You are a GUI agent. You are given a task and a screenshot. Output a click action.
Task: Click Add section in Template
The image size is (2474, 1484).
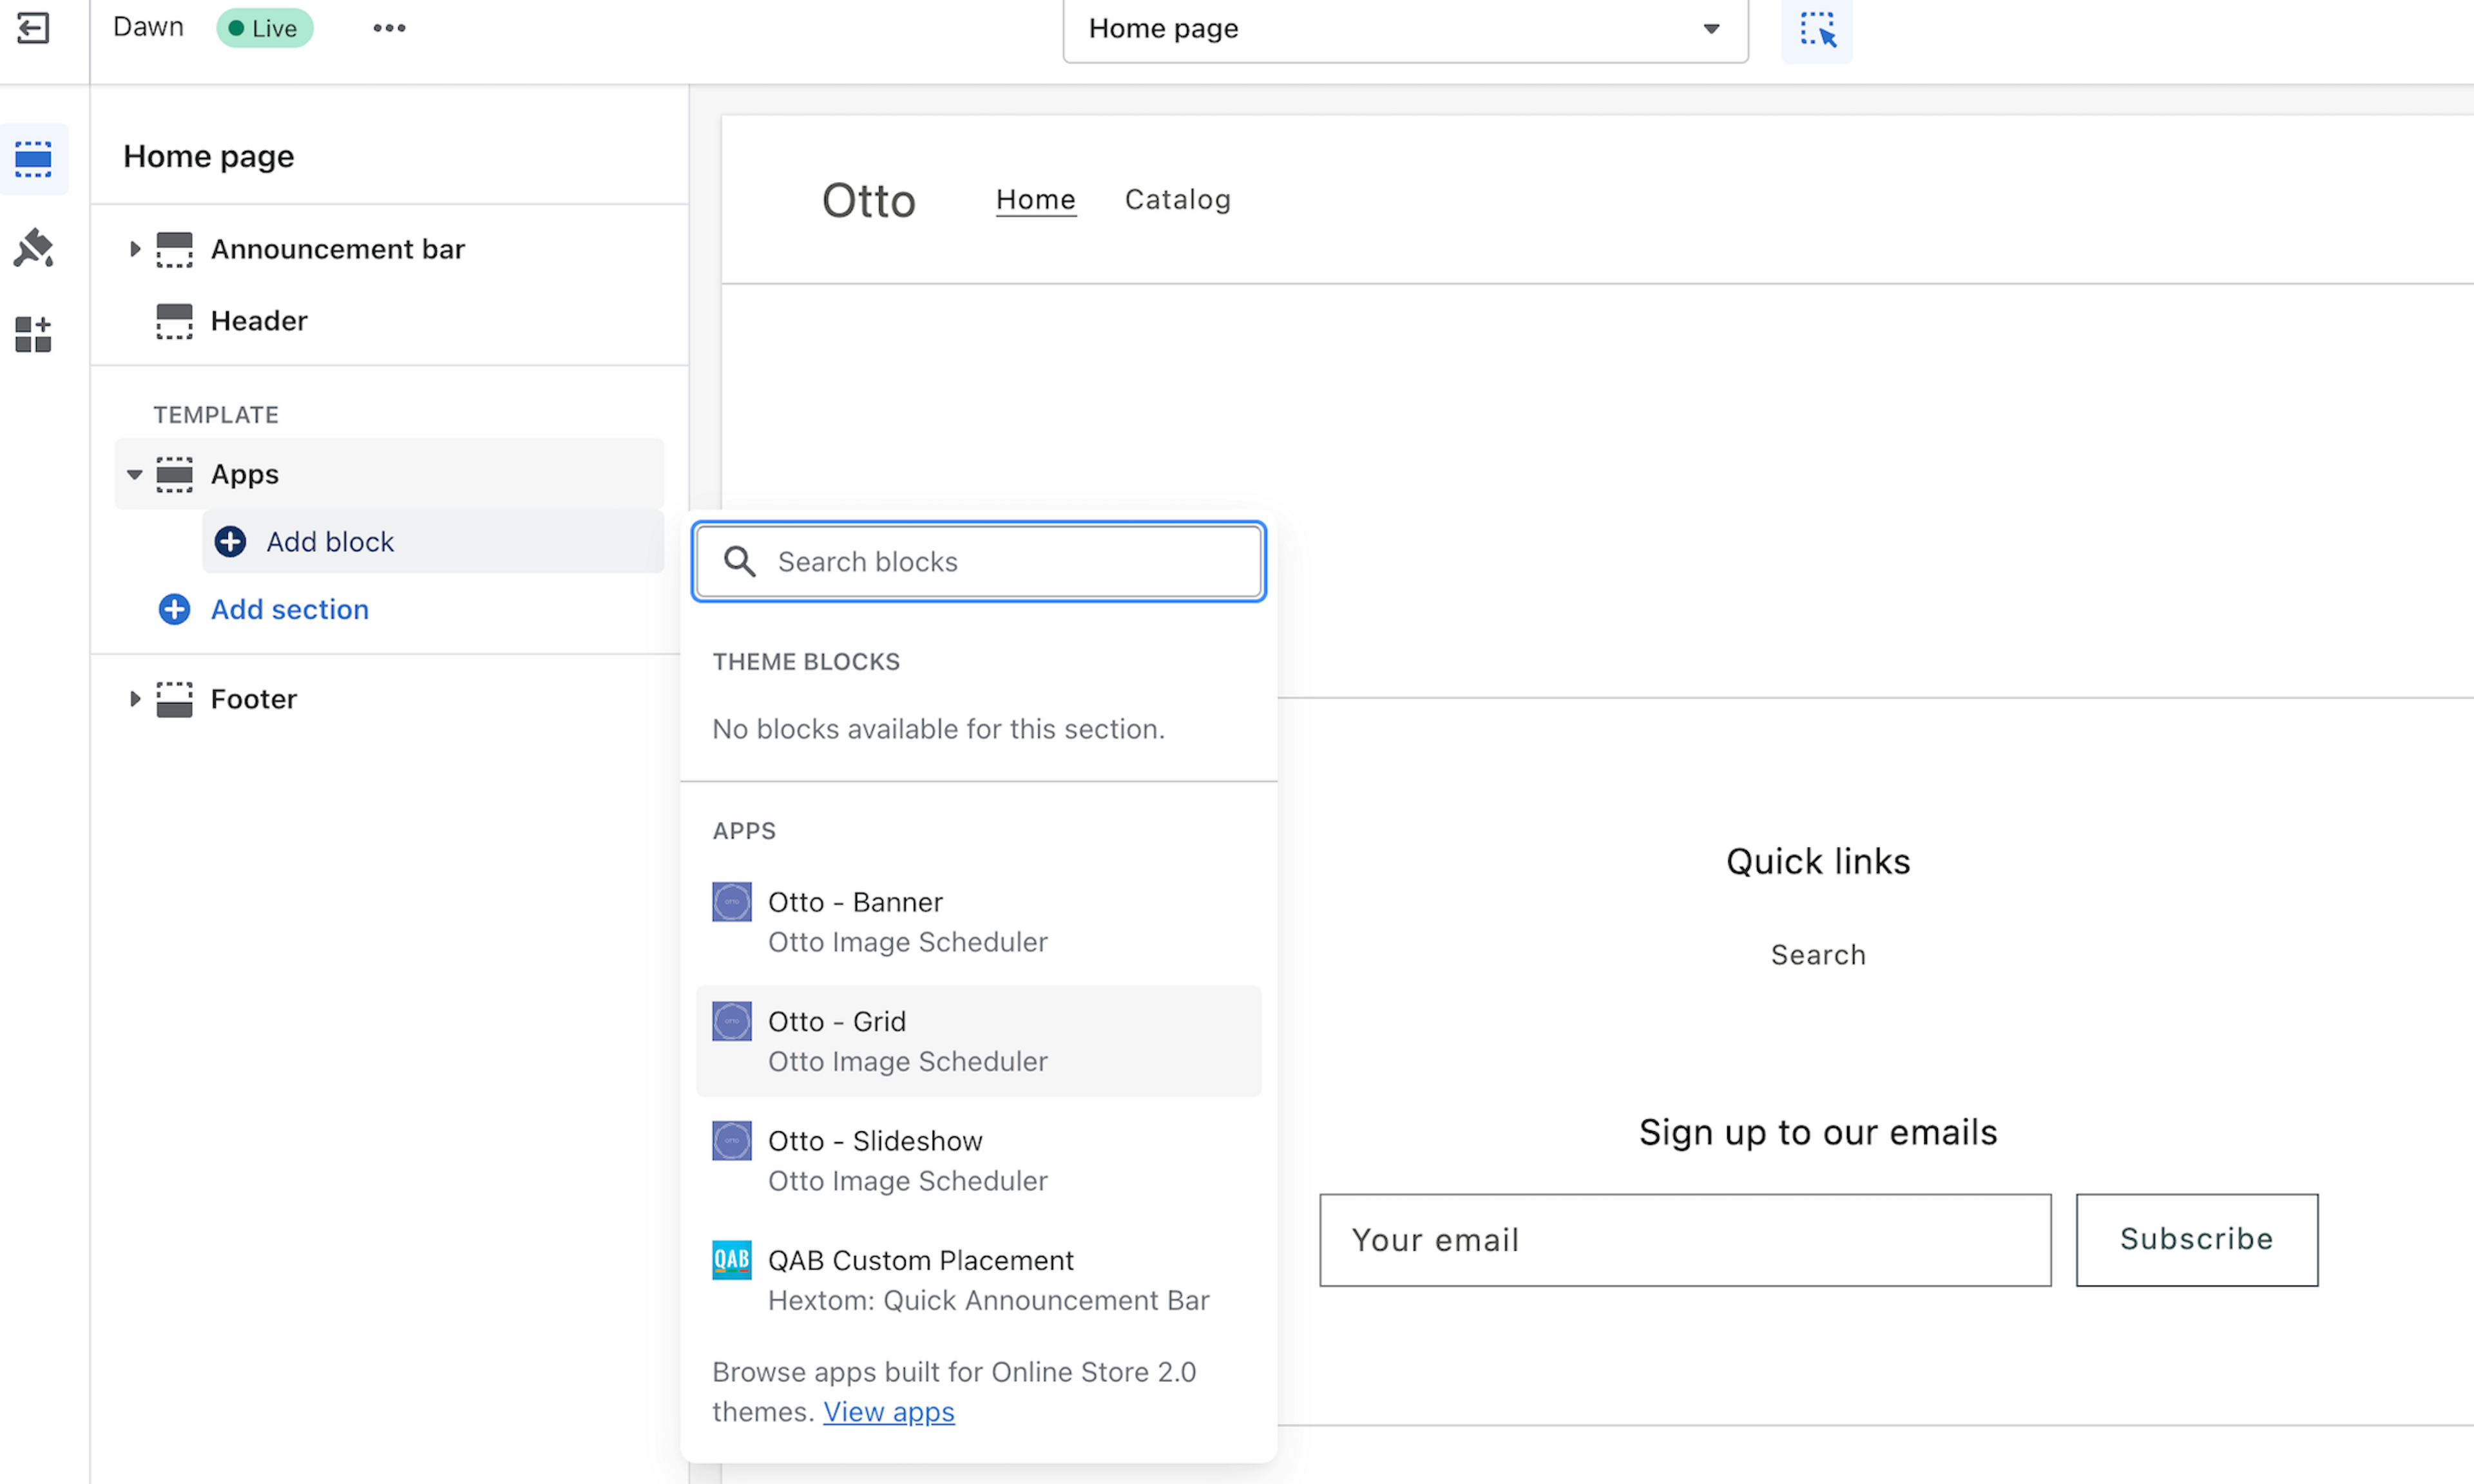289,609
